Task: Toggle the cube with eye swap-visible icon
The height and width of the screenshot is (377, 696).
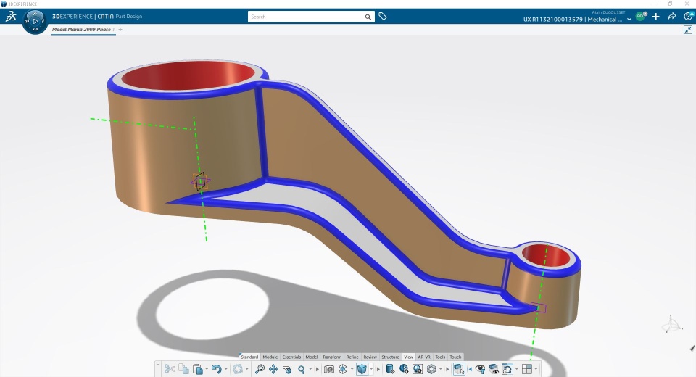Action: tap(494, 369)
